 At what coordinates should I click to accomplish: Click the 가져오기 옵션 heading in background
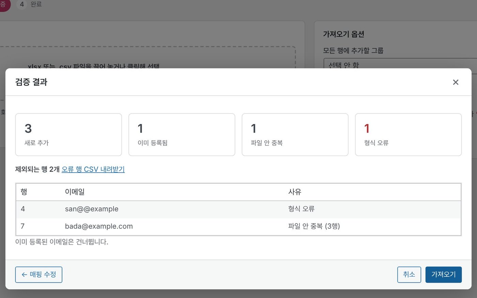pos(343,34)
